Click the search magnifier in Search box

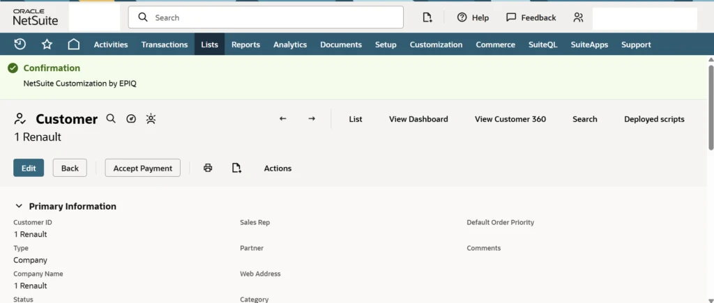click(143, 17)
